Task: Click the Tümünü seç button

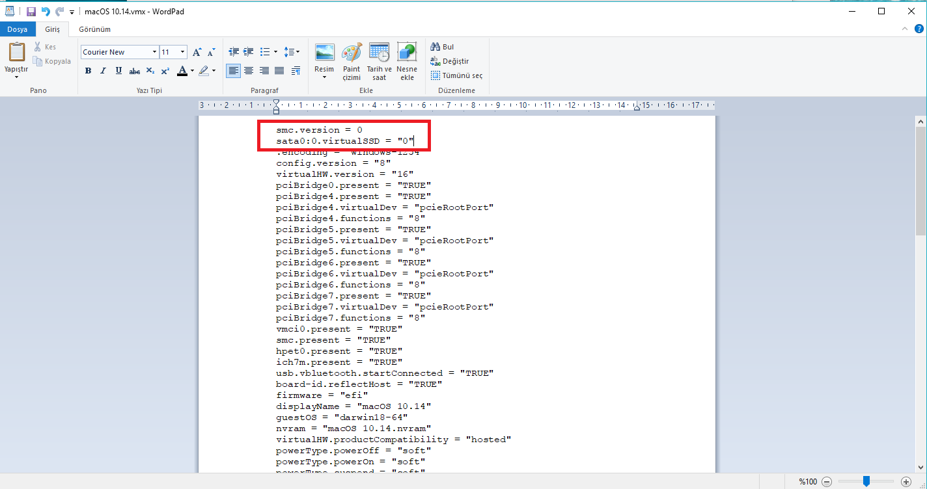Action: pyautogui.click(x=456, y=75)
